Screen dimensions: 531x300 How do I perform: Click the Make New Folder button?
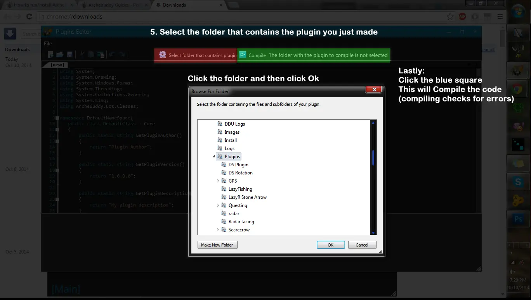217,245
